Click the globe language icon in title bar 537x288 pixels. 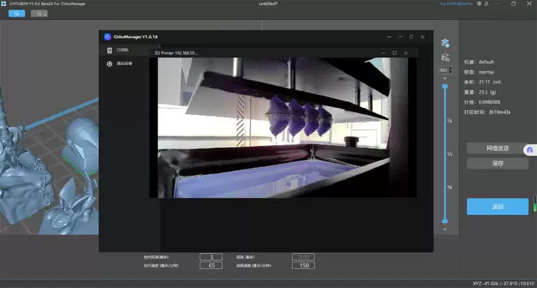[x=478, y=4]
